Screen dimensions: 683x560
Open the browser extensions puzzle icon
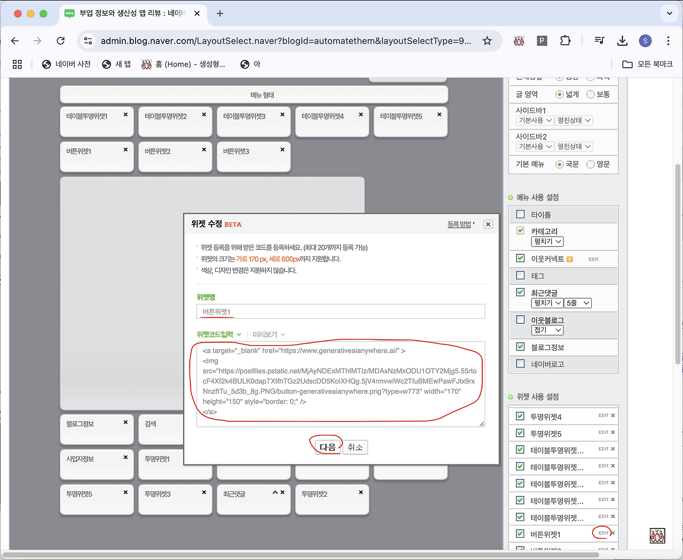tap(565, 41)
